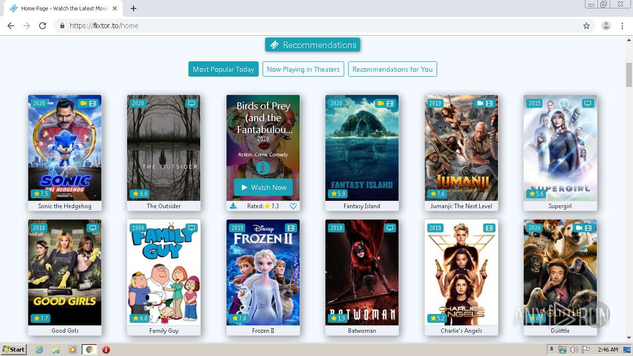The height and width of the screenshot is (356, 633).
Task: Click The Outsider title link
Action: tap(164, 206)
